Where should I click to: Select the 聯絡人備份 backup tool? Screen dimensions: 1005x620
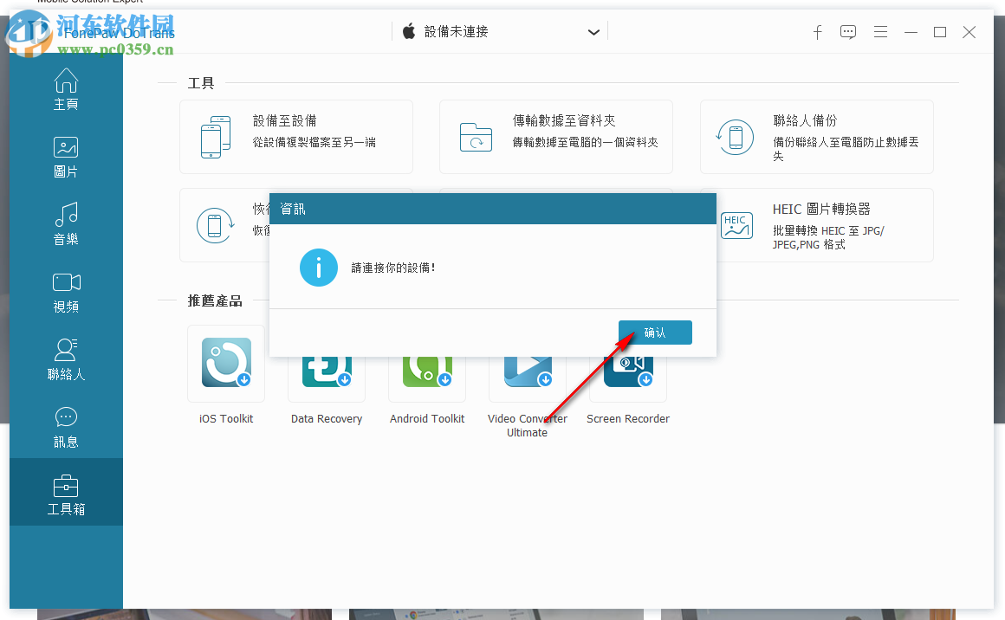click(x=816, y=137)
